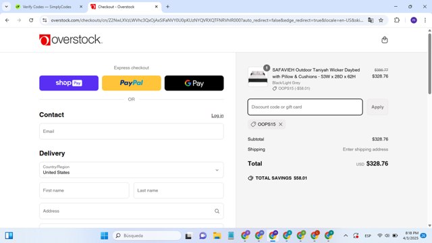Open the volume speaker tray icon
This screenshot has width=432, height=243.
(387, 236)
